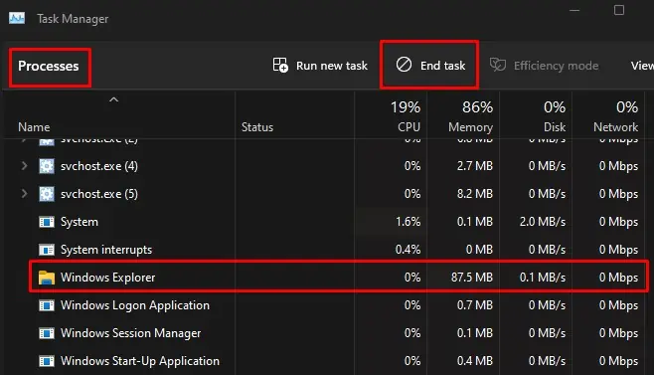
Task: Click the End task circle-slash icon
Action: pyautogui.click(x=404, y=65)
